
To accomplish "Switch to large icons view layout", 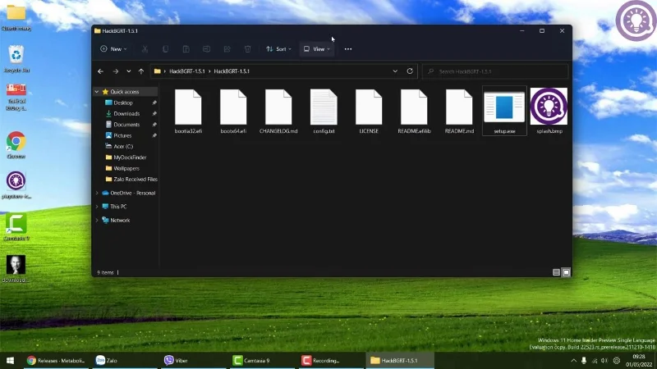I will point(566,272).
